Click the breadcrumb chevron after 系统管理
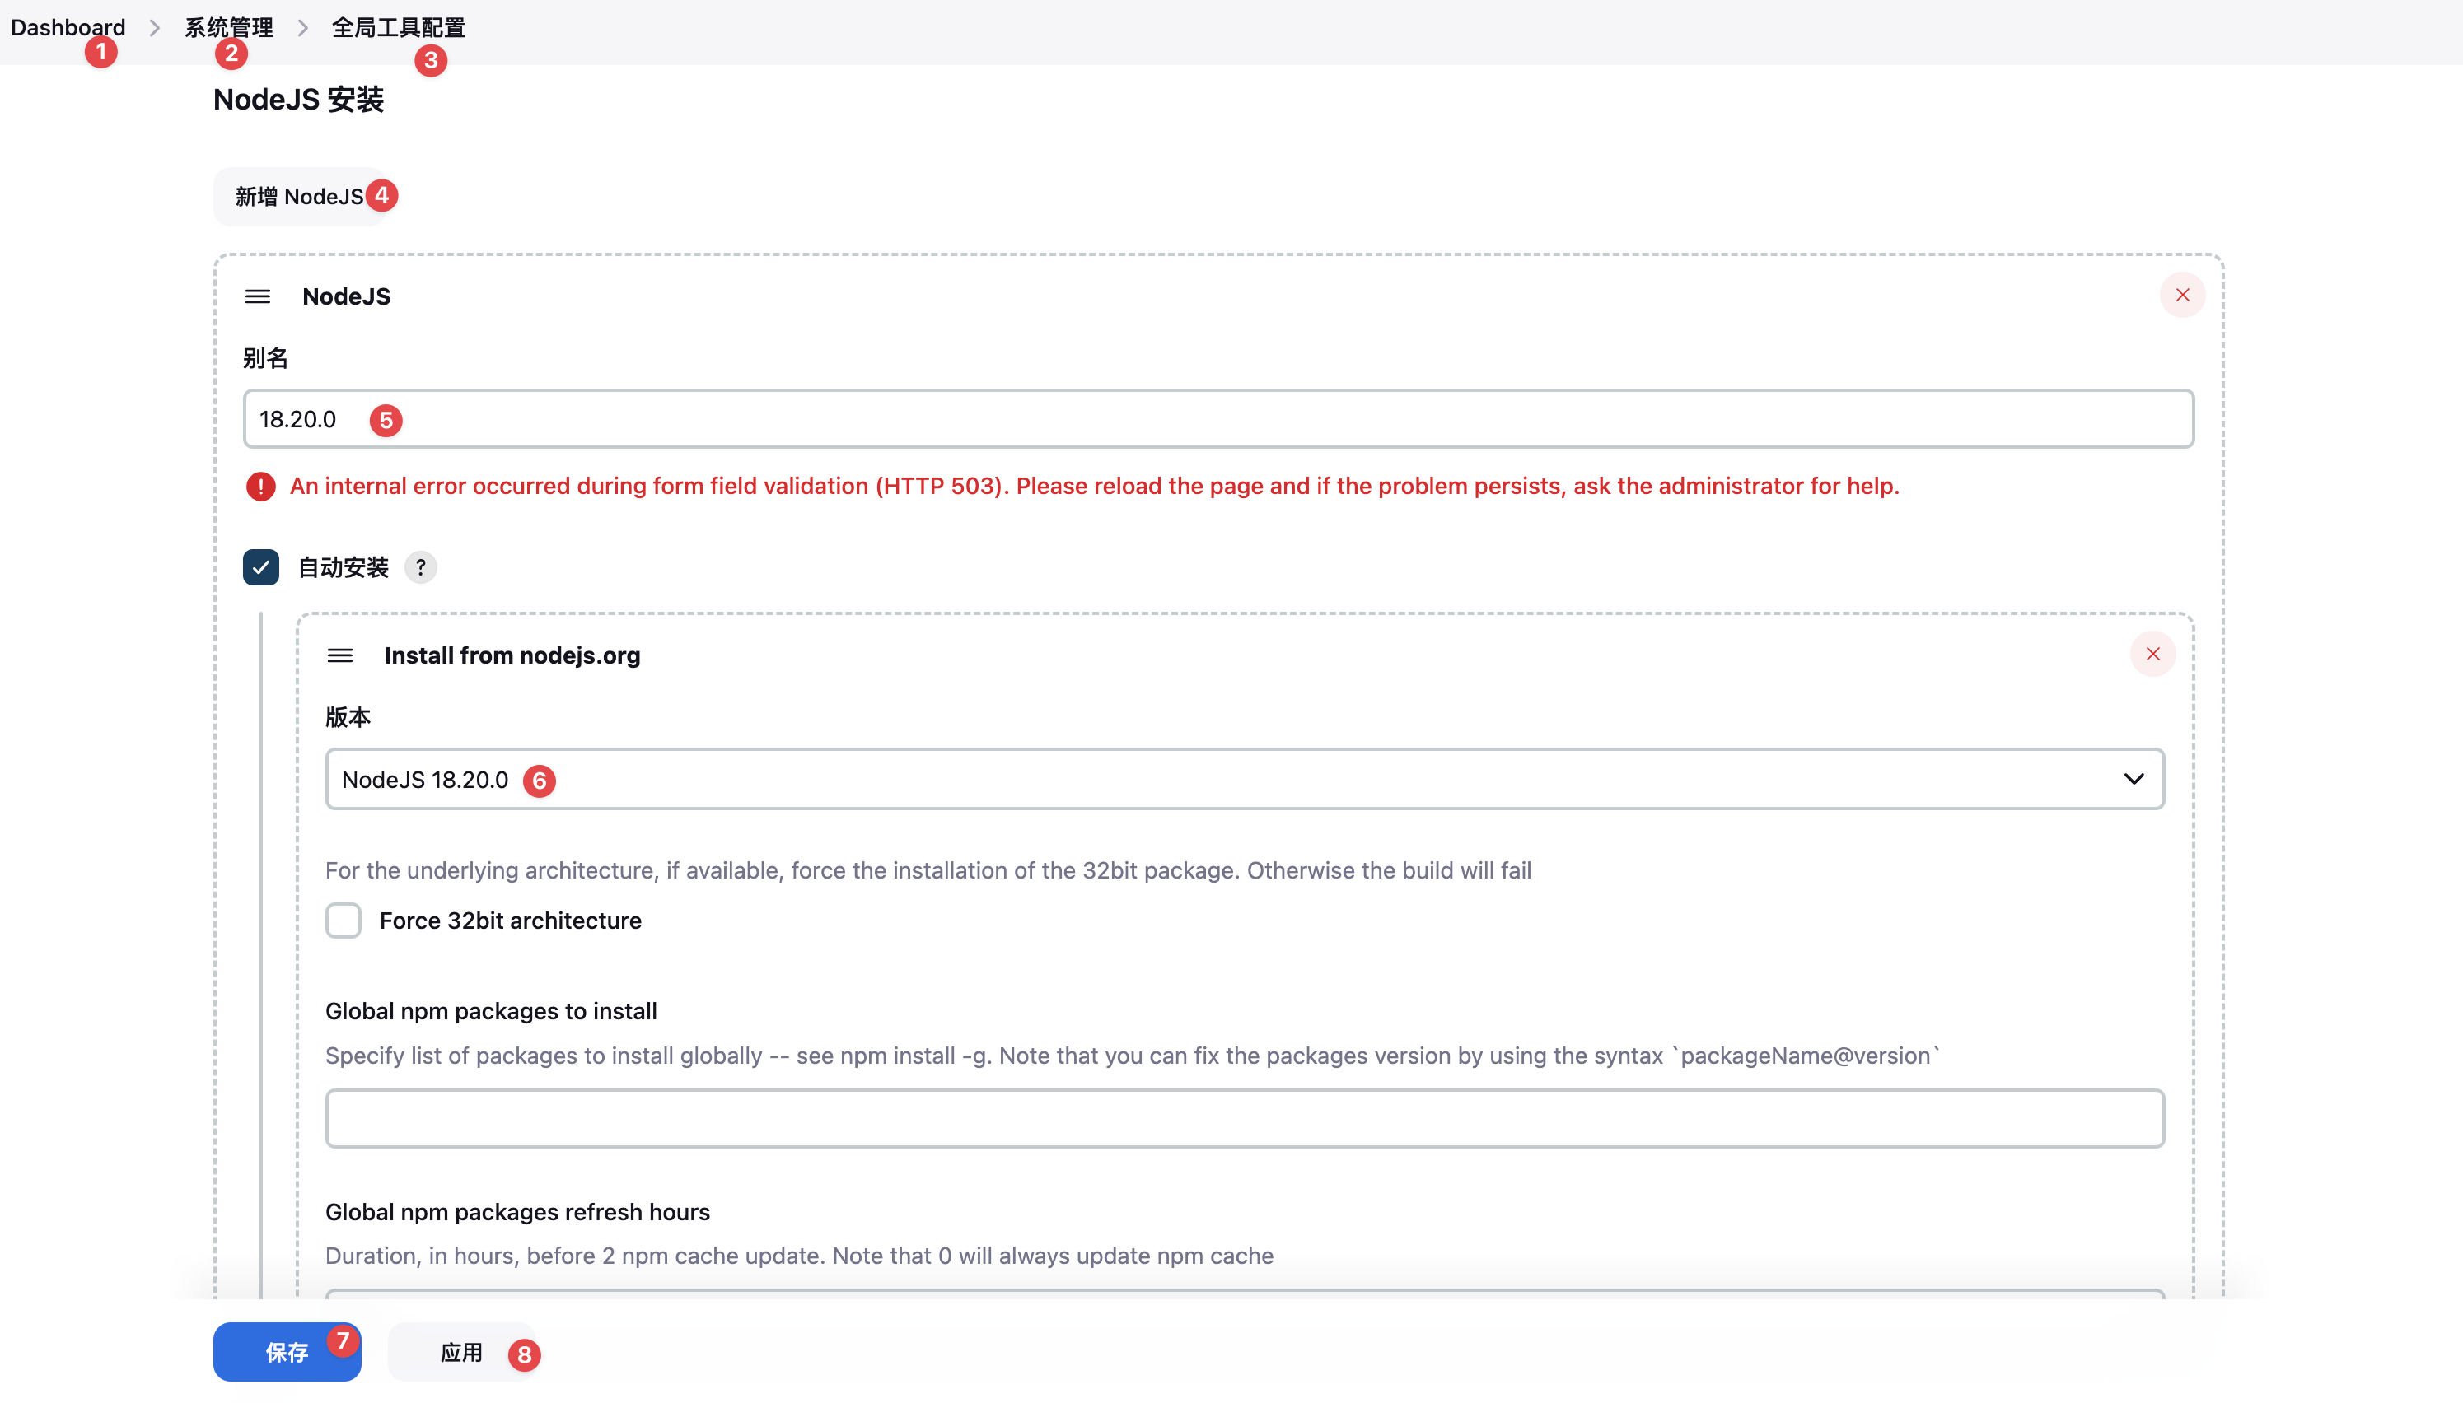The width and height of the screenshot is (2463, 1403). [302, 28]
